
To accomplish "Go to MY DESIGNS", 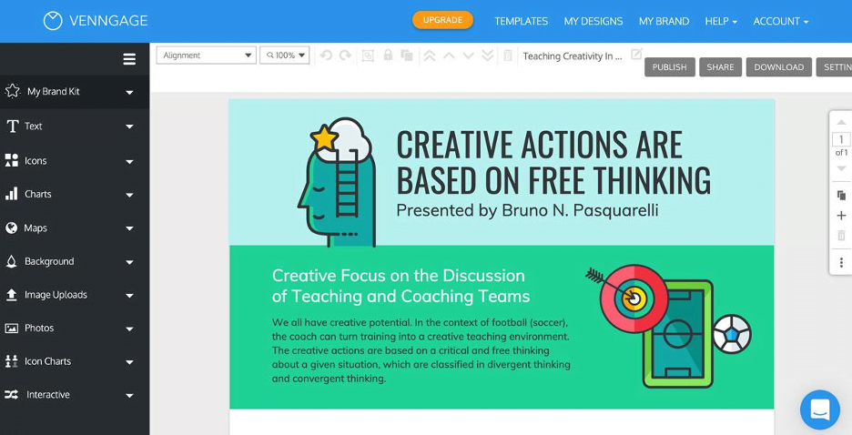I will coord(593,21).
